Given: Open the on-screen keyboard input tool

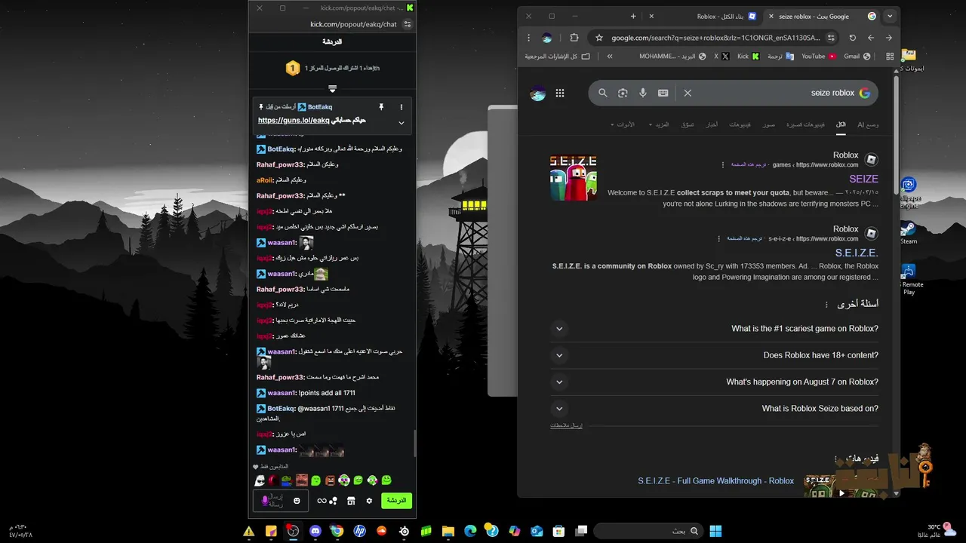Looking at the screenshot, I should (663, 93).
